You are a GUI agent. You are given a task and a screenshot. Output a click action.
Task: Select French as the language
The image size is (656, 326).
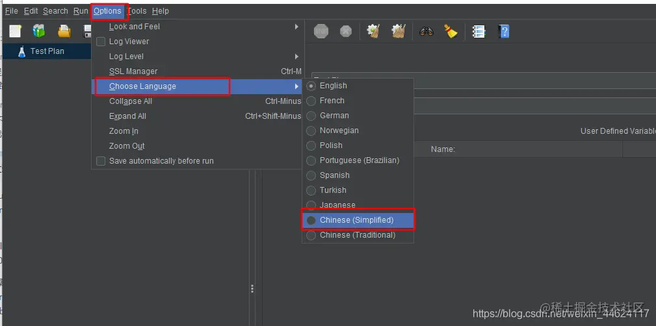click(x=358, y=101)
